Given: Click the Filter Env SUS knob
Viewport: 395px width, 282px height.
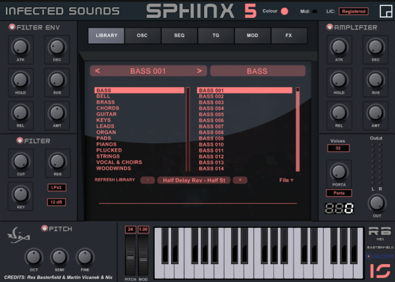Looking at the screenshot, I should tap(57, 80).
